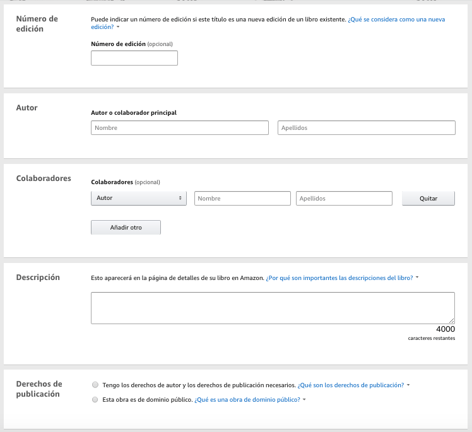Click the Número de edición input field

pyautogui.click(x=134, y=58)
